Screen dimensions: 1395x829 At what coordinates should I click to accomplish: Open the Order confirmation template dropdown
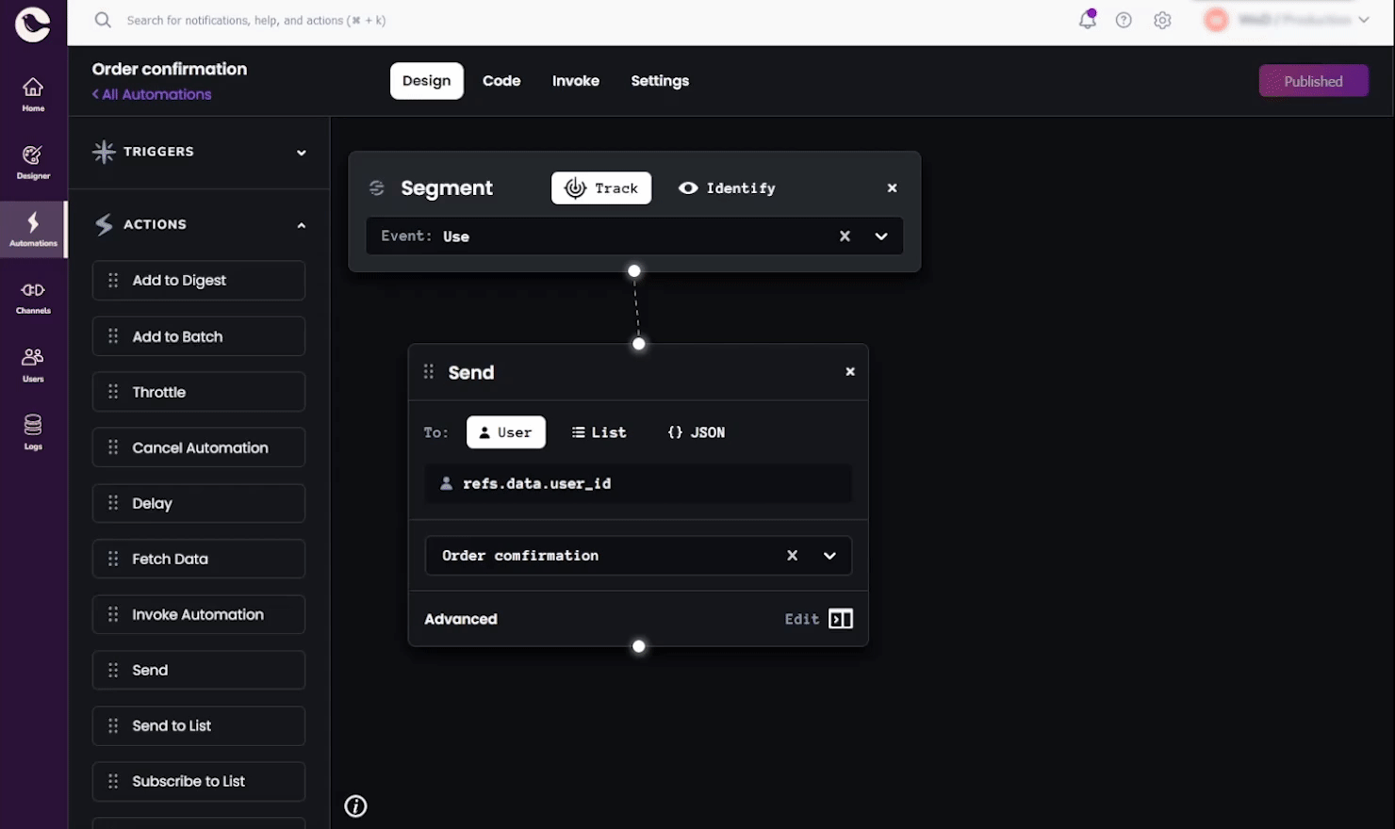829,555
